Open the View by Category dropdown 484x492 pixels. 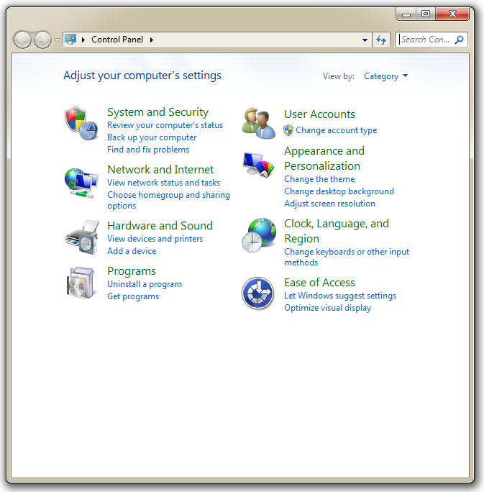pos(385,76)
